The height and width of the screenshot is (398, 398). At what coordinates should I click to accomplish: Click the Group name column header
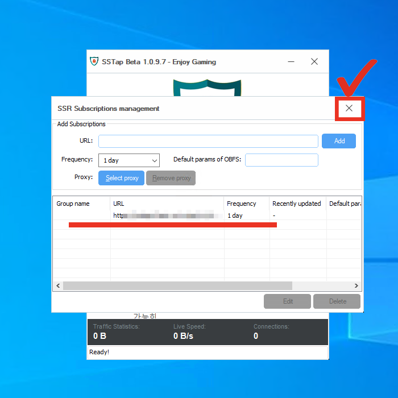click(81, 204)
